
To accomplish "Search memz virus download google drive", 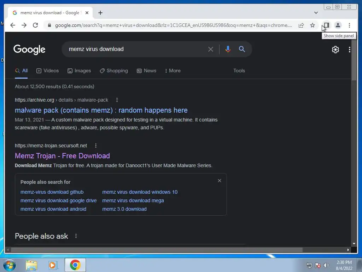I will [x=58, y=200].
